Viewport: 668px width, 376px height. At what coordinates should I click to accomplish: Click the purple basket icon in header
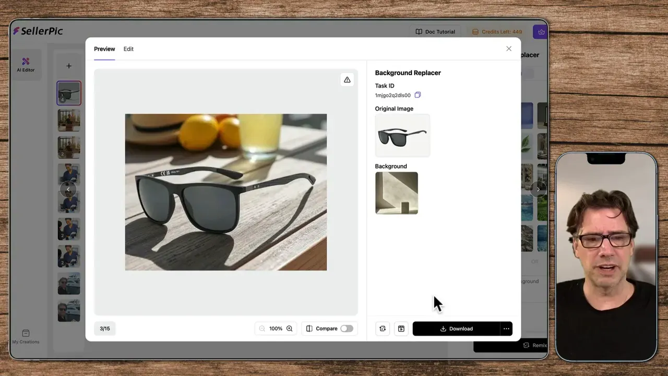(x=541, y=32)
